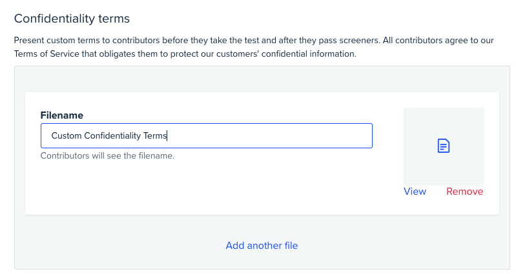
Task: Place cursor after 'Terms' in filename box
Action: point(167,135)
